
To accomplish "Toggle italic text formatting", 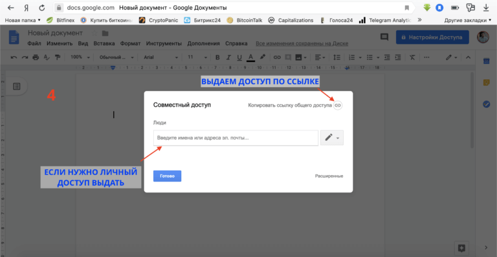I will click(x=228, y=57).
